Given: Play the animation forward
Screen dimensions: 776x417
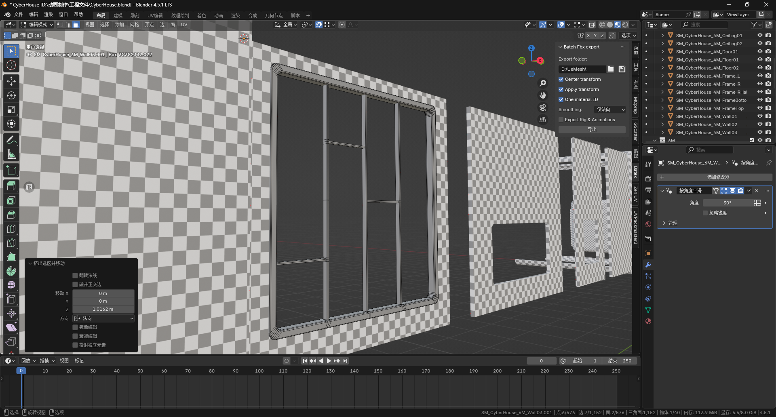Looking at the screenshot, I should coord(329,361).
